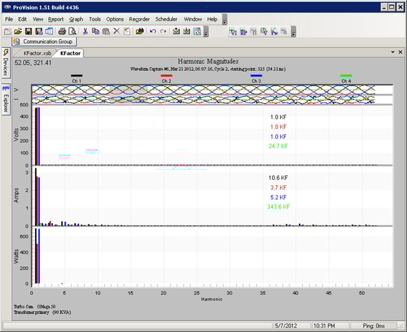Click the Delete X toolbar icon
This screenshot has height=332, width=407.
tap(117, 31)
